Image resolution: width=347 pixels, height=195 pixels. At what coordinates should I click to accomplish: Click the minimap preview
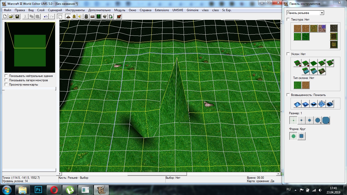pyautogui.click(x=30, y=47)
